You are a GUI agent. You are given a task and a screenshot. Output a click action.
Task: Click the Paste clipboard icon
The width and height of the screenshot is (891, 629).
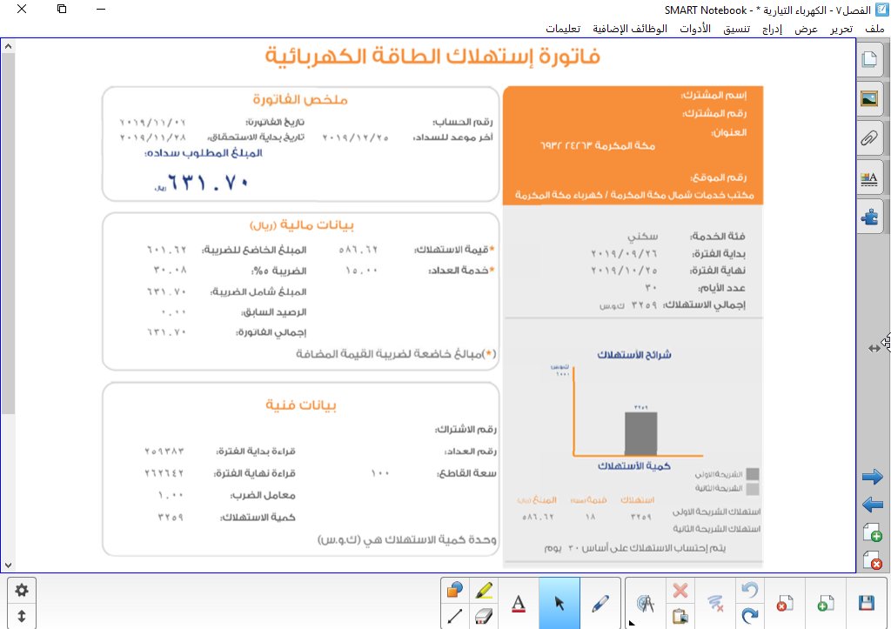pos(680,616)
